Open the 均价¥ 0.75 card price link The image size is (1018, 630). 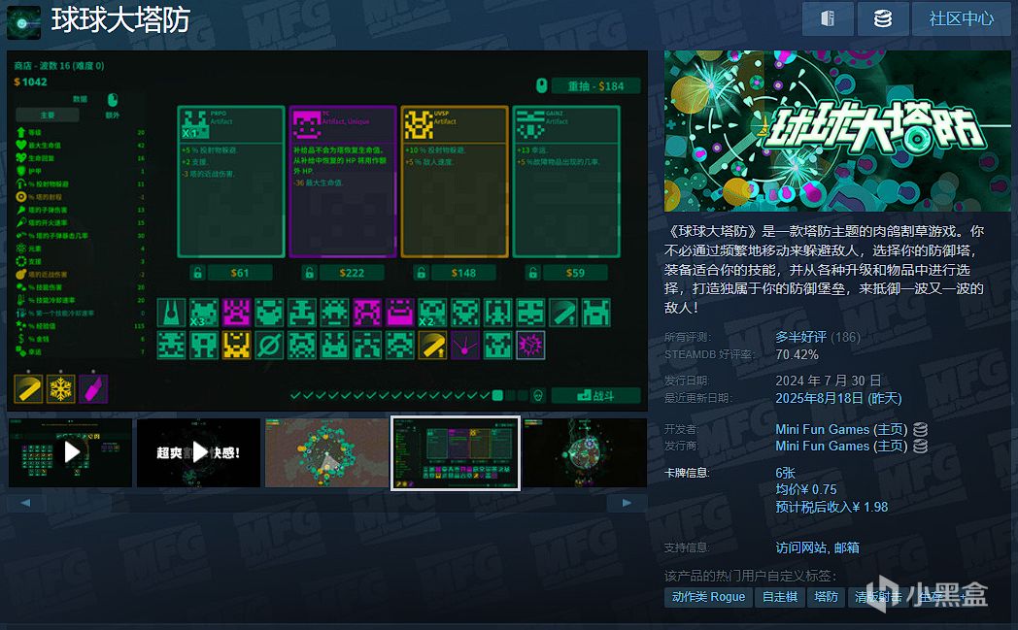point(806,489)
